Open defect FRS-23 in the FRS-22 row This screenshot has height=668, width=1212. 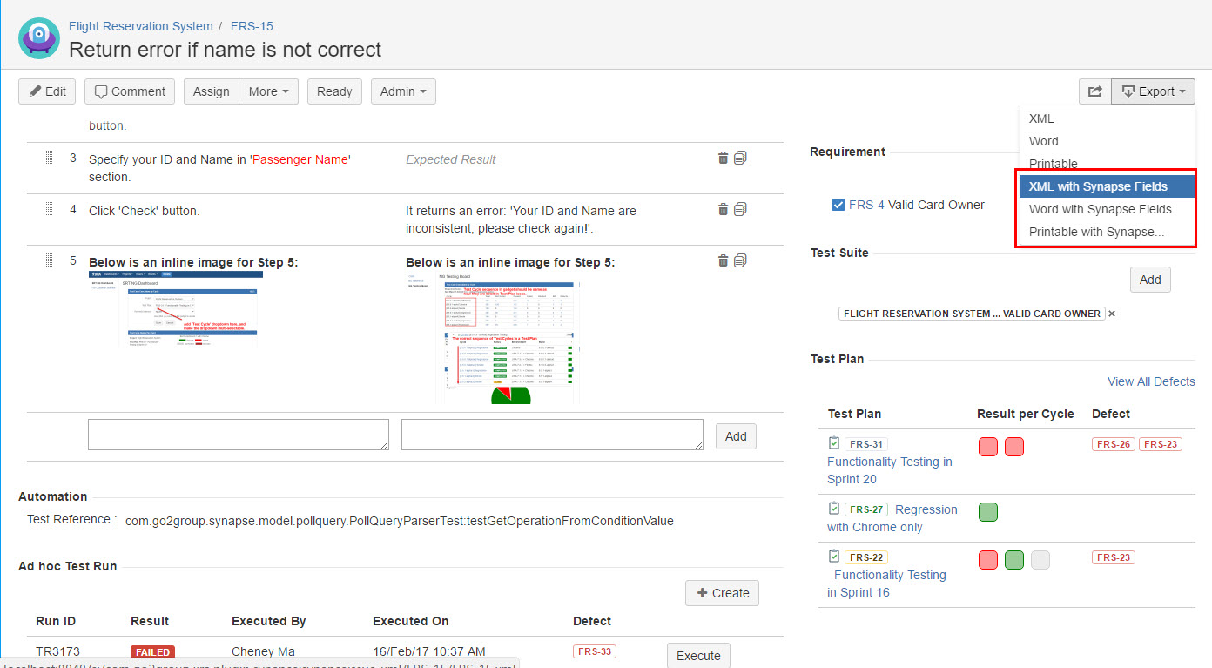[1114, 557]
